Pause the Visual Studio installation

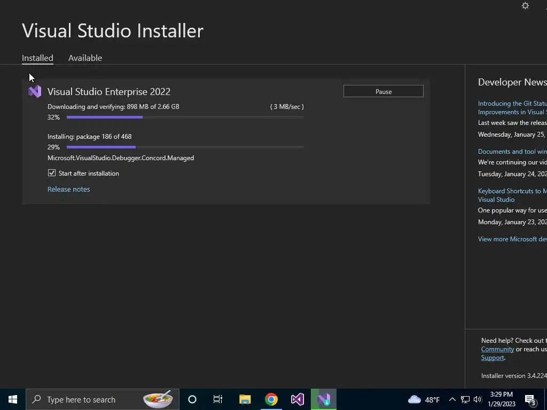384,91
